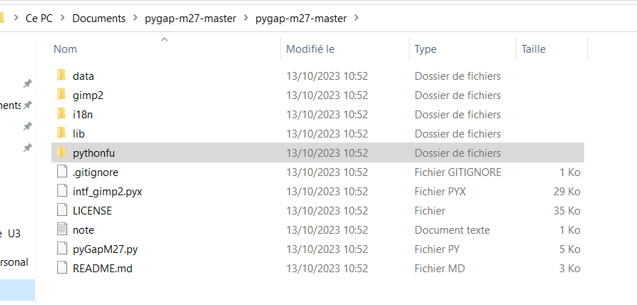Select the LICENSE file name
Viewport: 637px width, 305px height.
92,210
